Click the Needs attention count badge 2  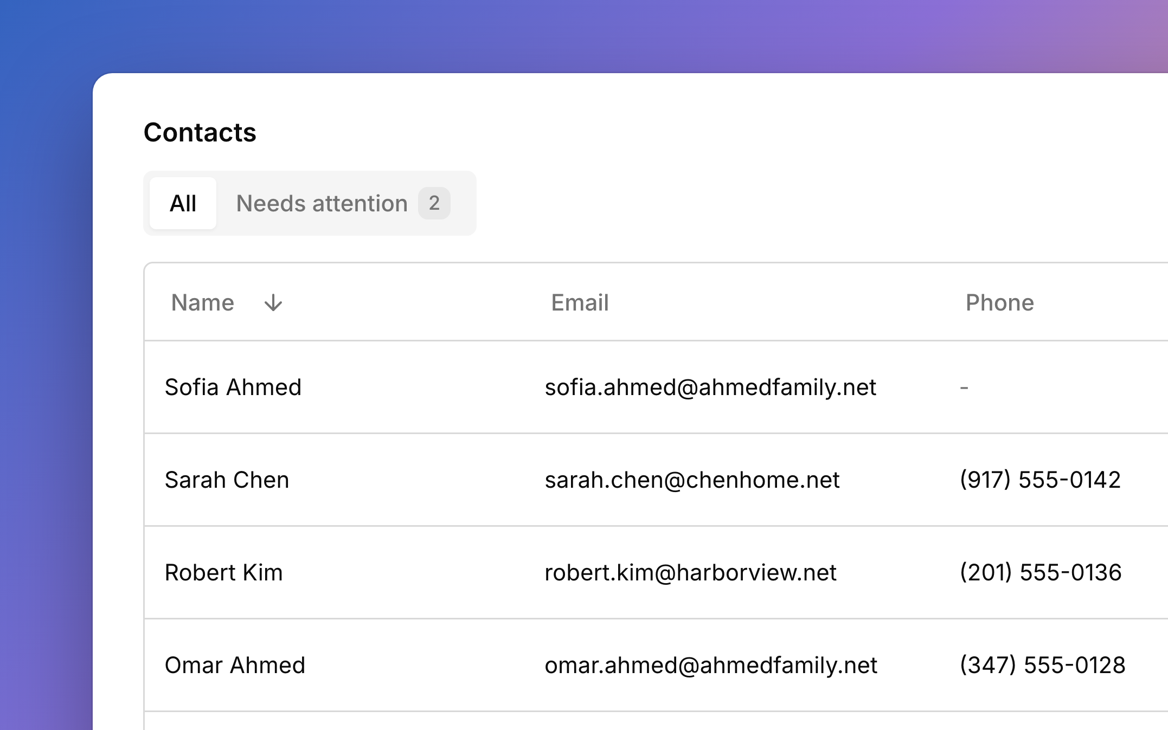pyautogui.click(x=434, y=203)
